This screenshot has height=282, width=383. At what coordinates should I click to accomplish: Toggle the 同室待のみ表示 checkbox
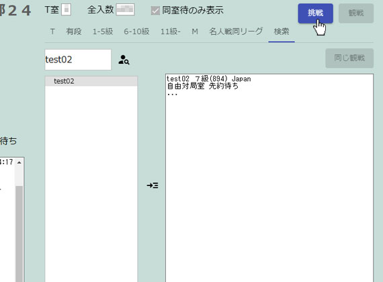[x=155, y=11]
